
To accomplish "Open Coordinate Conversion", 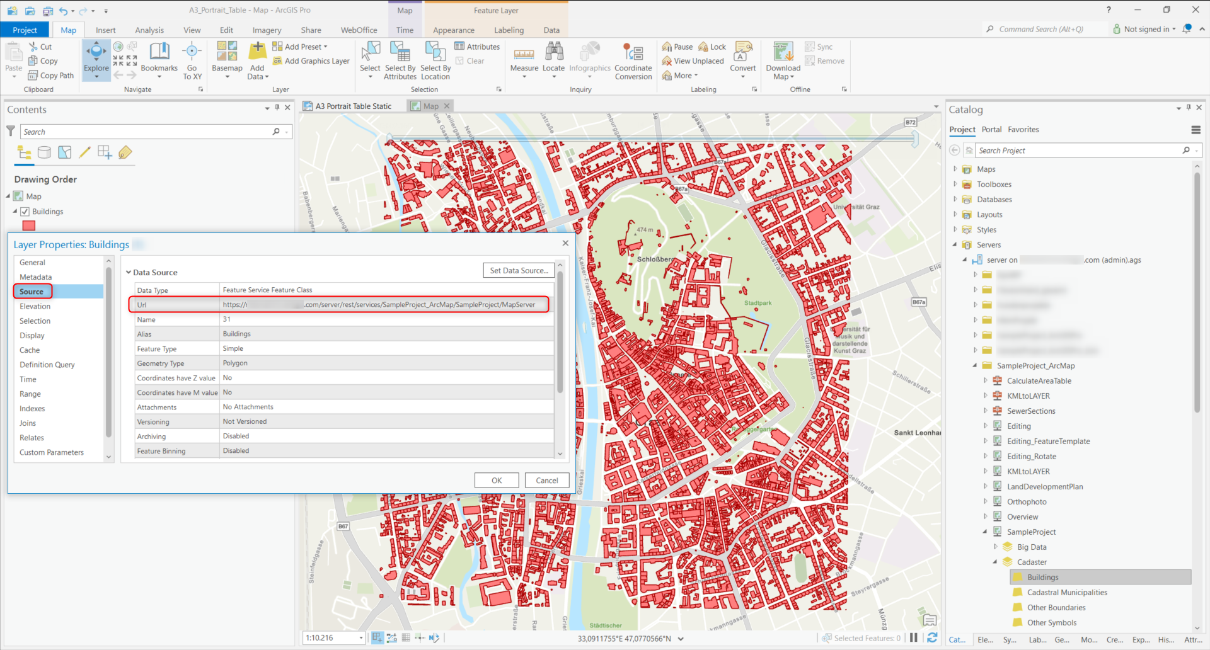I will [633, 60].
